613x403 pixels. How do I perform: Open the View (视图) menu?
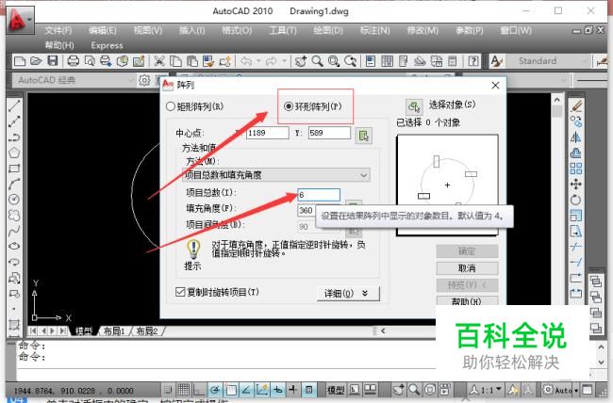[148, 30]
